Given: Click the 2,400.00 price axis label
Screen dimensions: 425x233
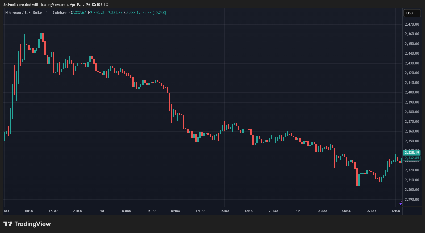Looking at the screenshot, I should [412, 92].
